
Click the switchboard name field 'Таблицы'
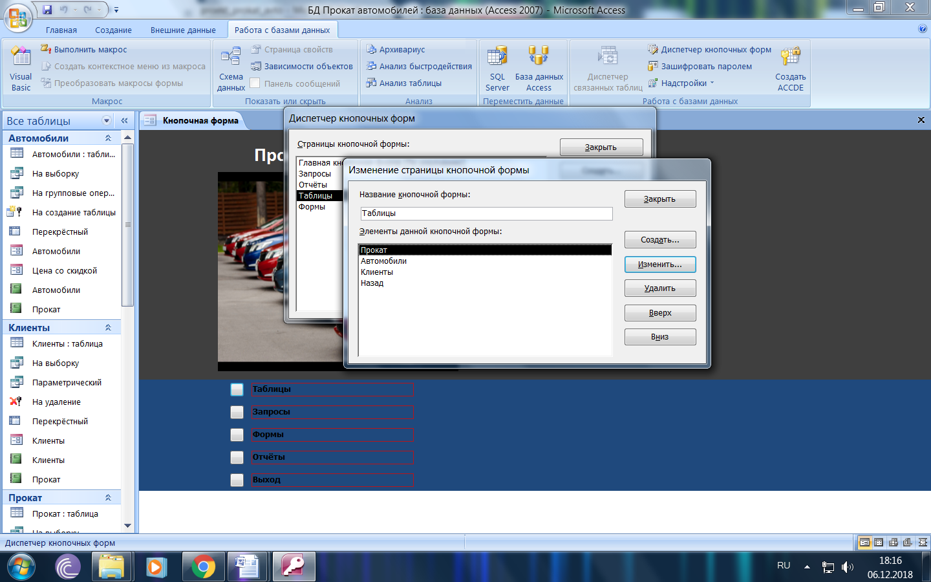(486, 213)
